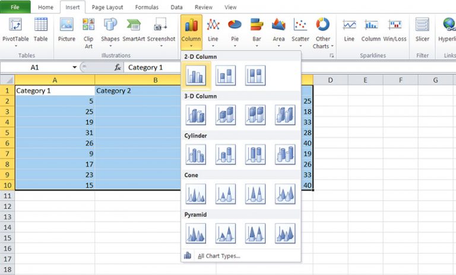Open the Formulas tab

click(146, 7)
